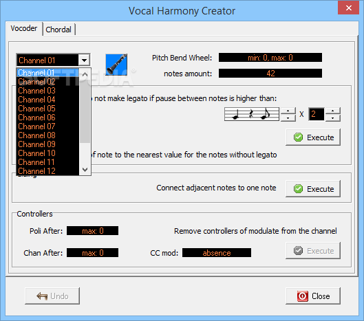
Task: Decrease the multiplier value below 2
Action: point(333,118)
